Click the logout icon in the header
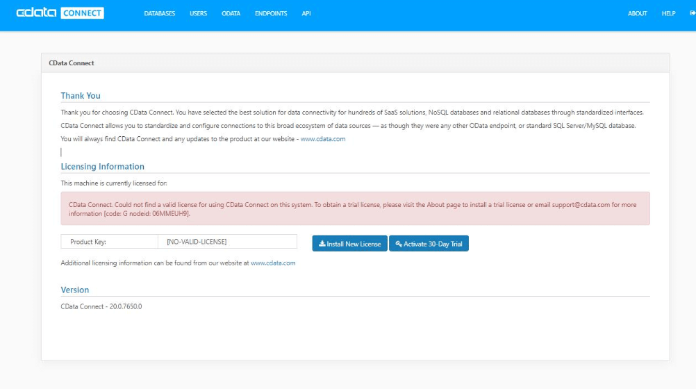The height and width of the screenshot is (389, 696). (693, 13)
